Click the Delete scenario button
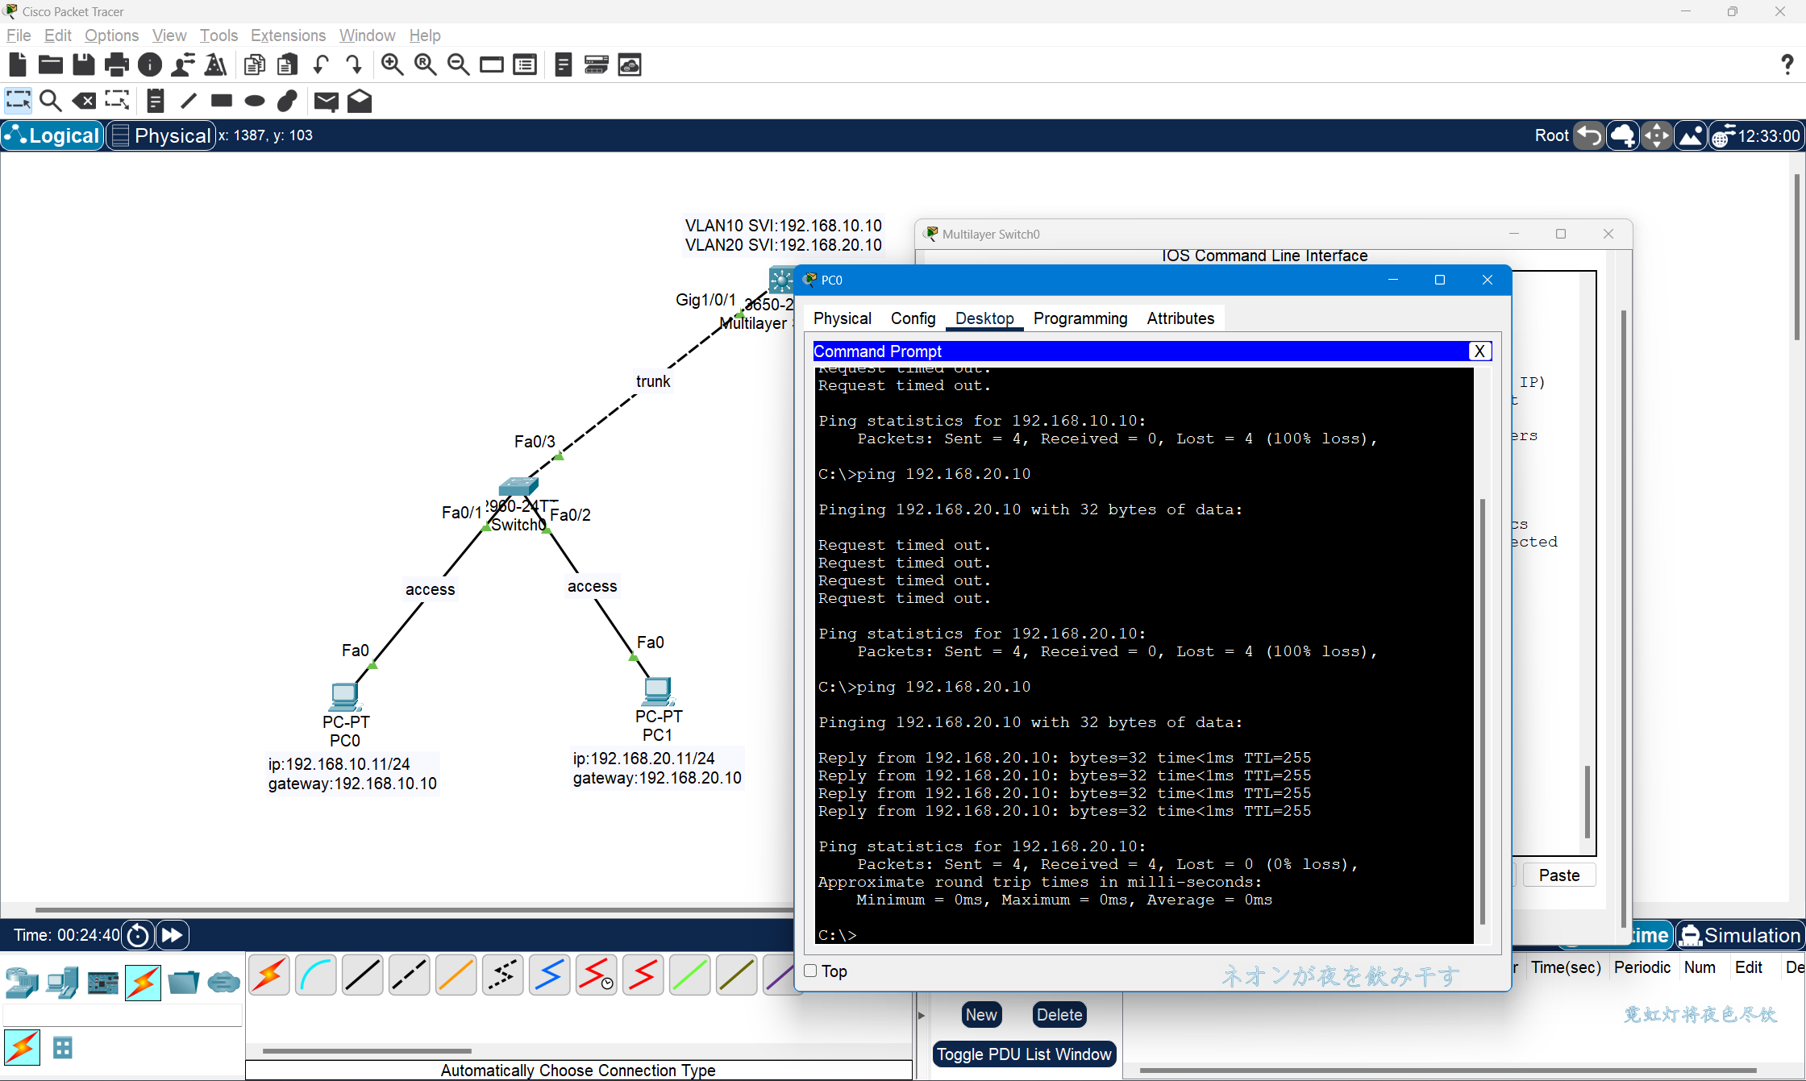The height and width of the screenshot is (1081, 1806). point(1059,1015)
